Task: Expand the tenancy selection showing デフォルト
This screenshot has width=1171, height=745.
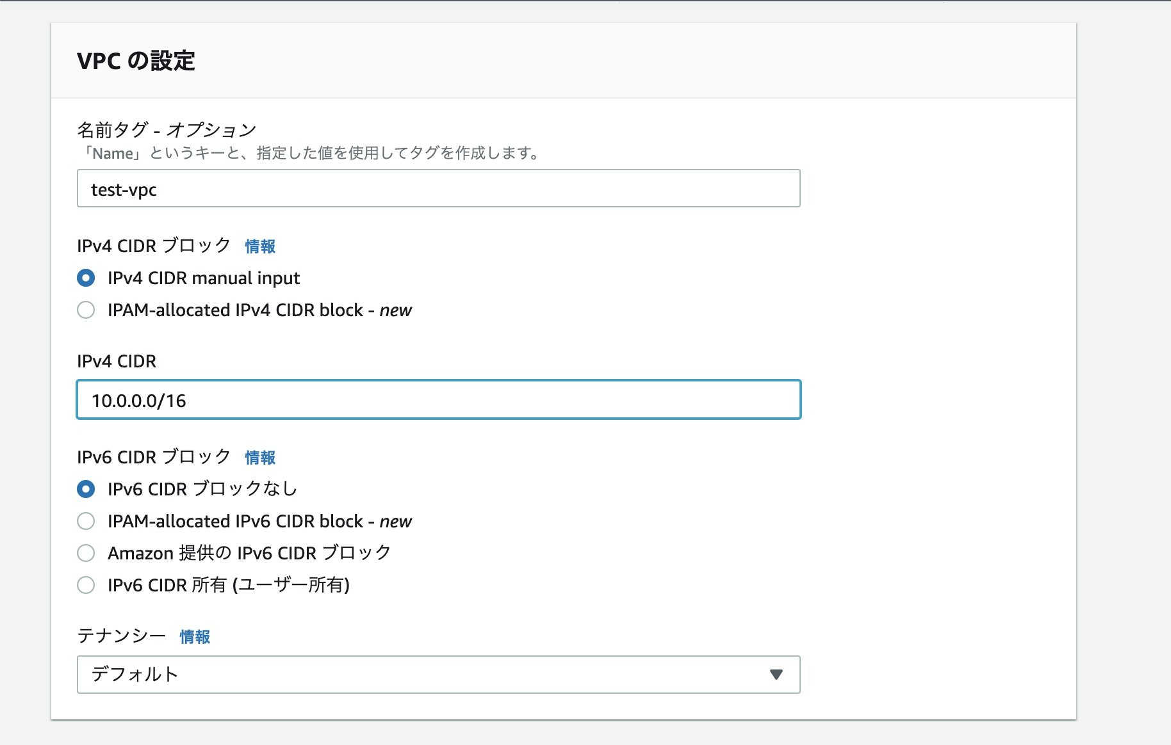Action: (438, 674)
